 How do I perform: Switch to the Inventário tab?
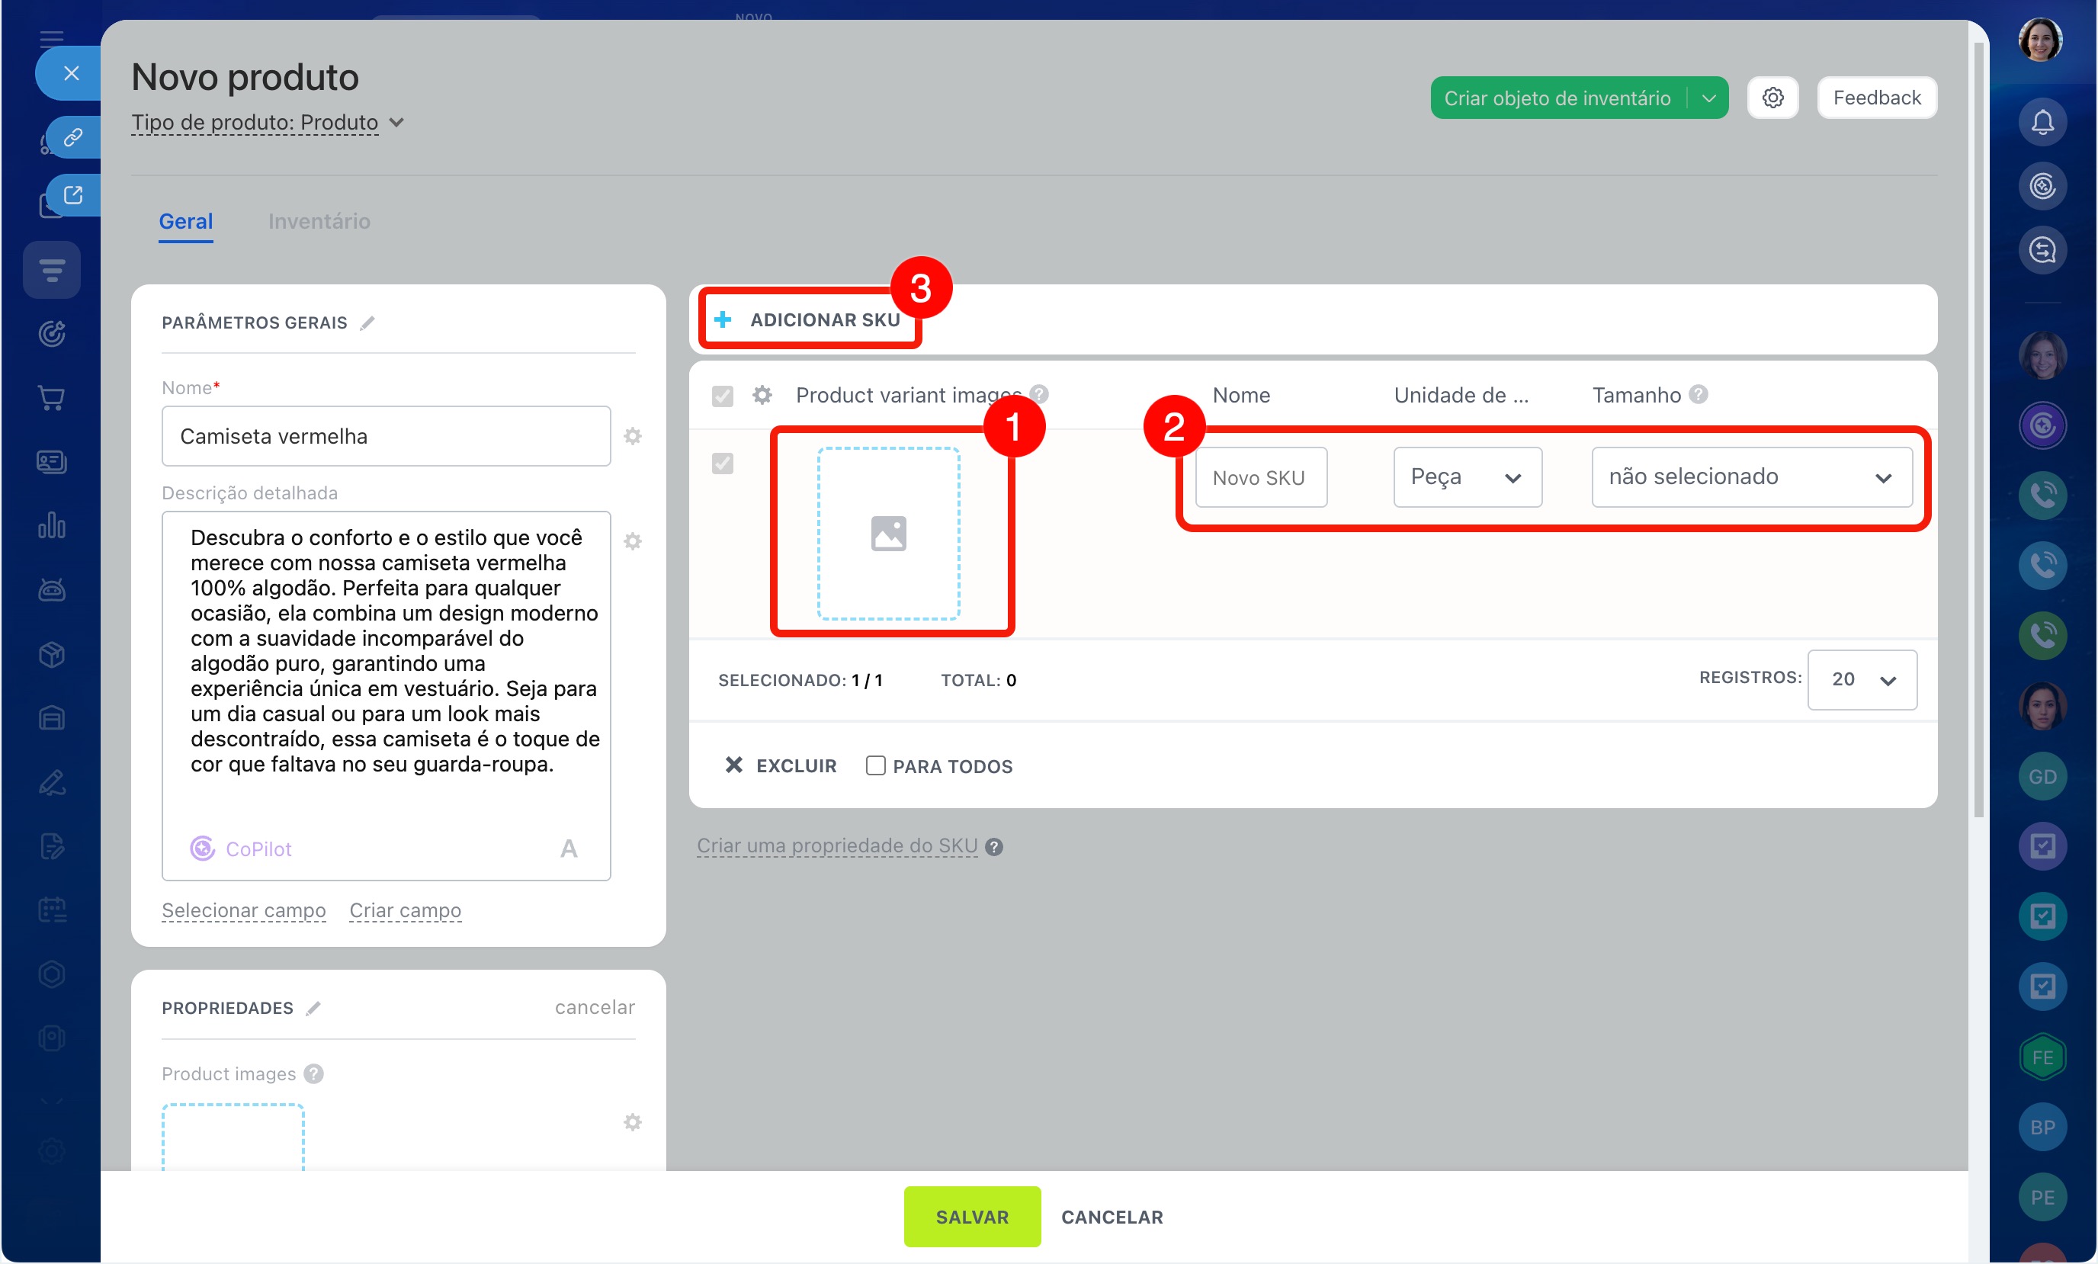319,221
